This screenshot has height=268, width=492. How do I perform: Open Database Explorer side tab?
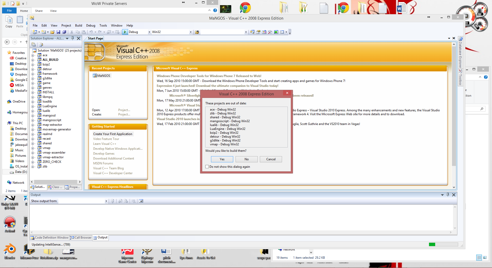(460, 53)
